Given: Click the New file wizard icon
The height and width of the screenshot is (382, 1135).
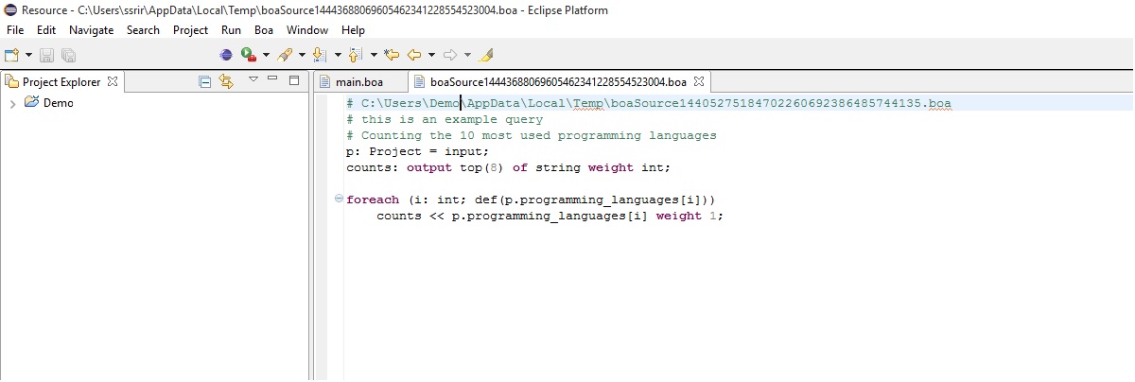Looking at the screenshot, I should [x=12, y=56].
